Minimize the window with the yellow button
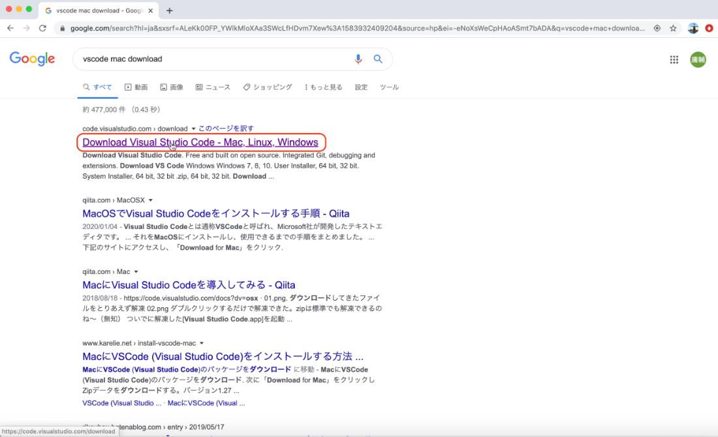Screen dimensions: 718x437 (x=19, y=9)
